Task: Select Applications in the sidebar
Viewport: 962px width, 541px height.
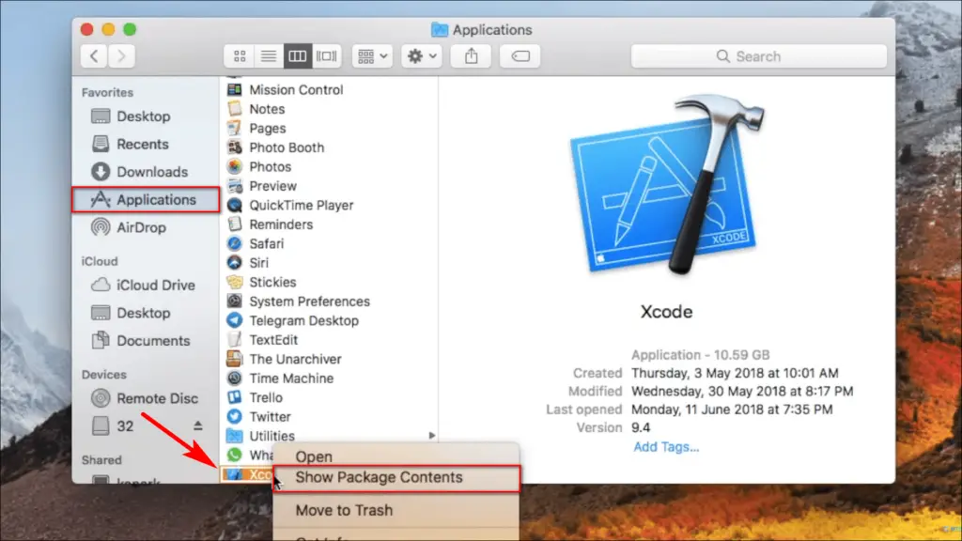Action: (146, 200)
